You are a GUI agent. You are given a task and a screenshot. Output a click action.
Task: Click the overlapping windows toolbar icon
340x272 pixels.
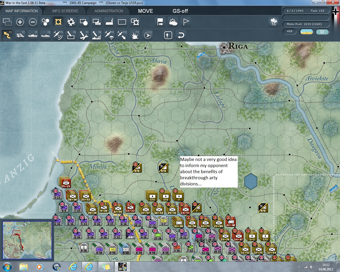7,22
